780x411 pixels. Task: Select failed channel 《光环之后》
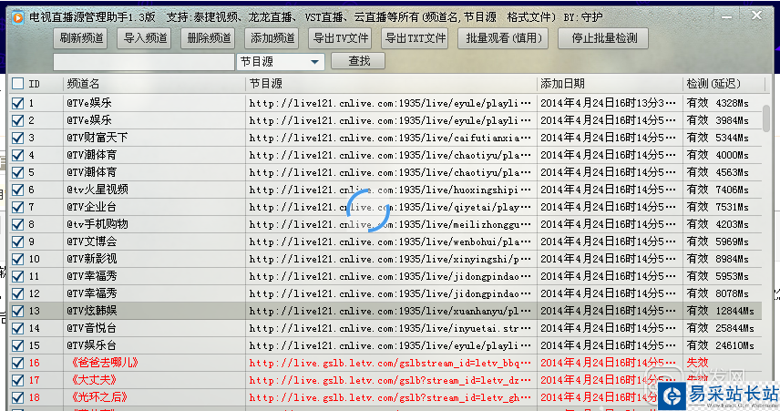98,397
